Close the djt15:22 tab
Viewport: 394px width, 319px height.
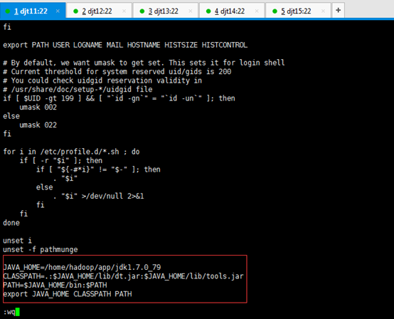323,11
